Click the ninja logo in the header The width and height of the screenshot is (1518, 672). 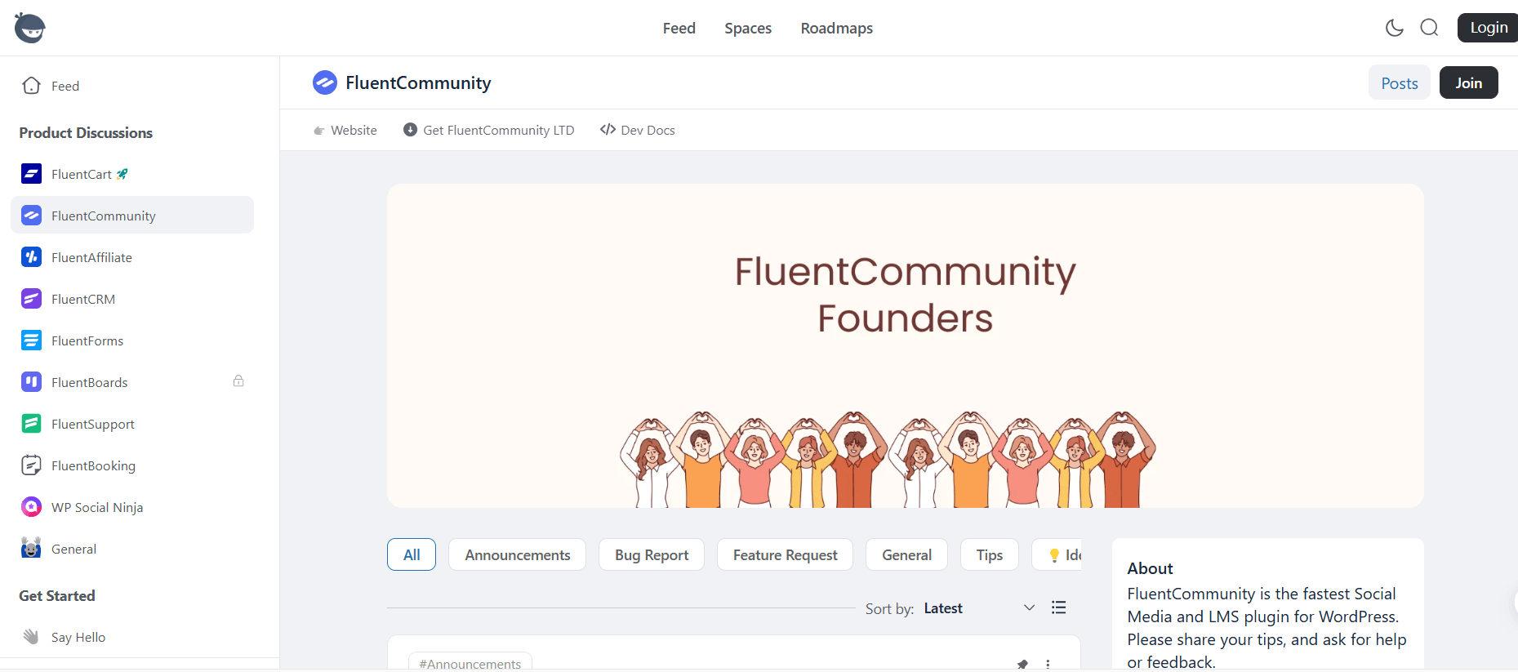(x=30, y=28)
